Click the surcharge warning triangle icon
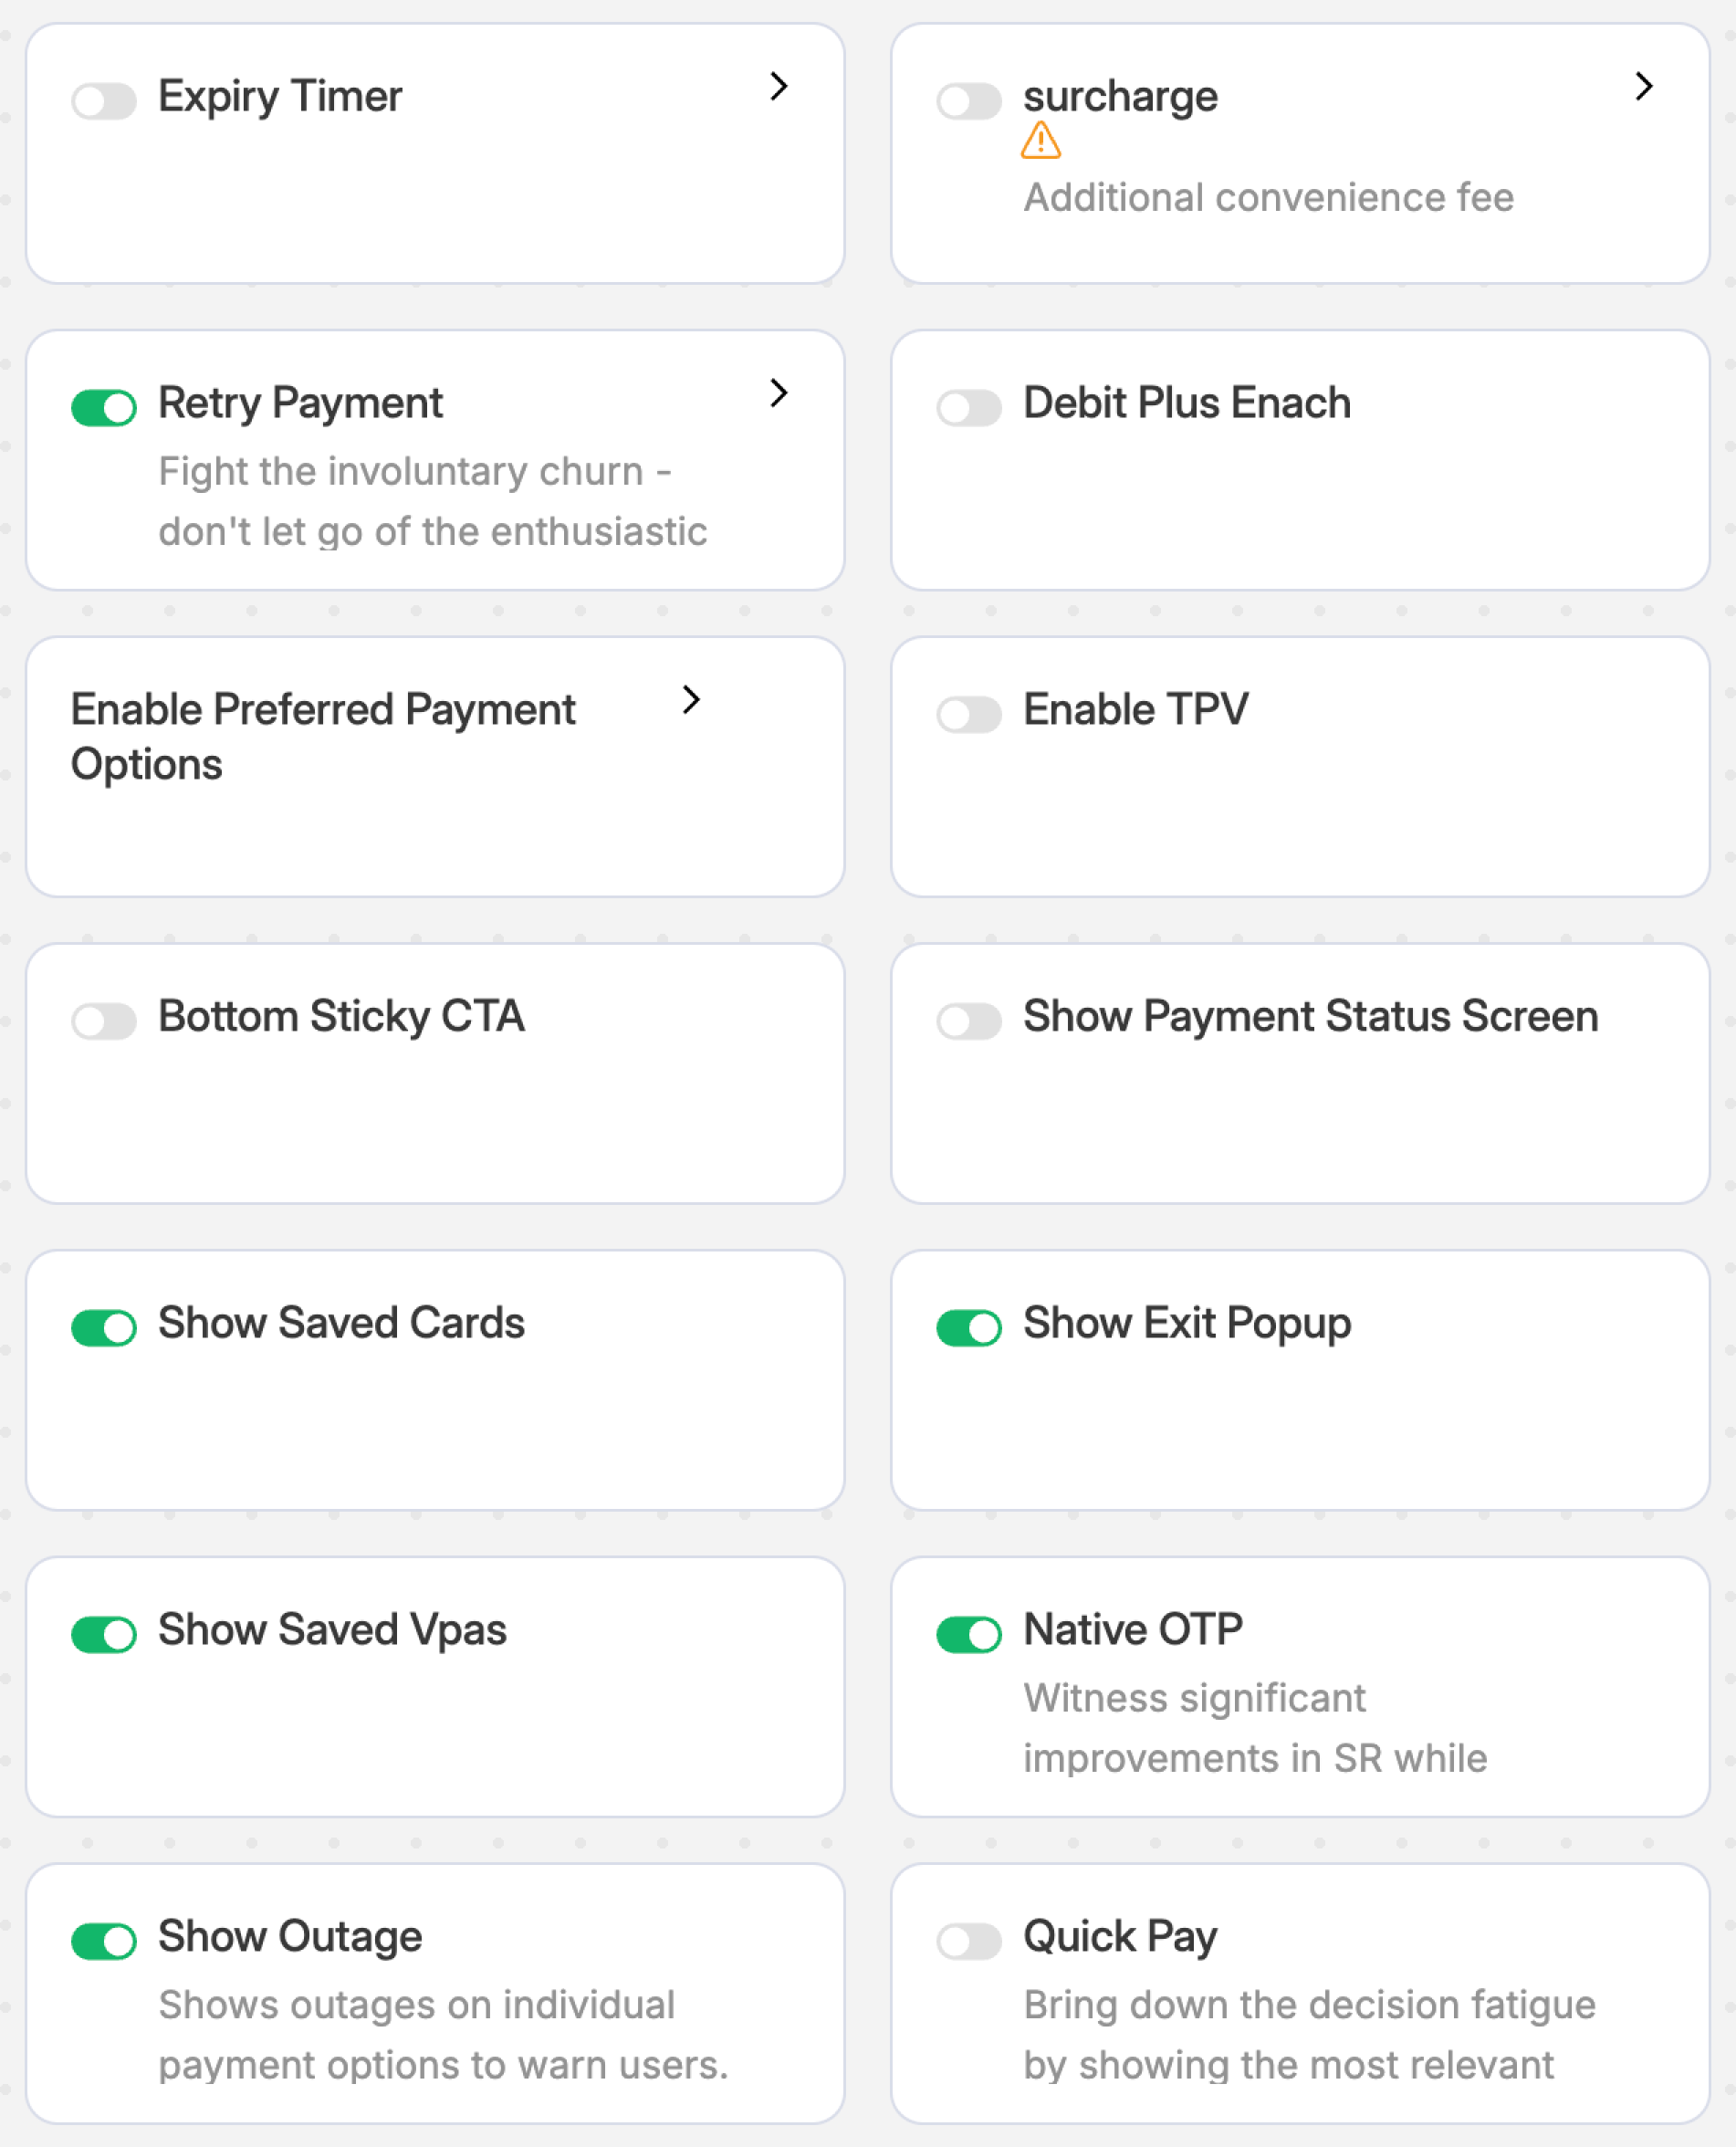The width and height of the screenshot is (1736, 2147). [1040, 141]
